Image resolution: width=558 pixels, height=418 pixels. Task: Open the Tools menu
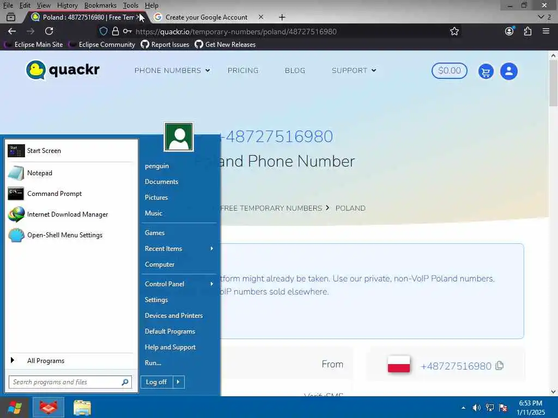point(131,5)
